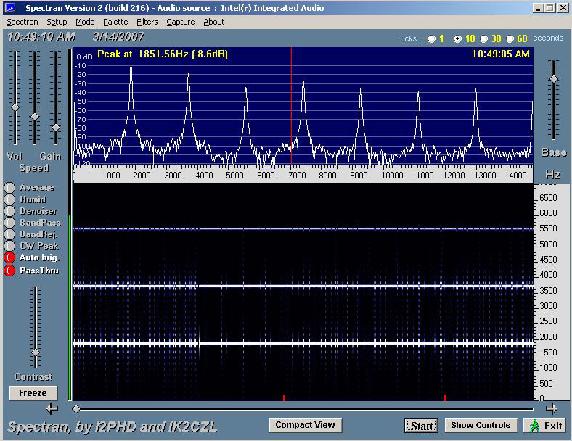Click the red cursor line in spectrum

point(291,106)
